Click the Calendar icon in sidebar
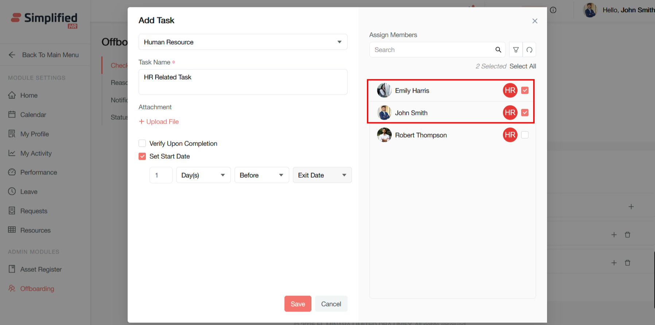This screenshot has height=325, width=655. point(12,115)
